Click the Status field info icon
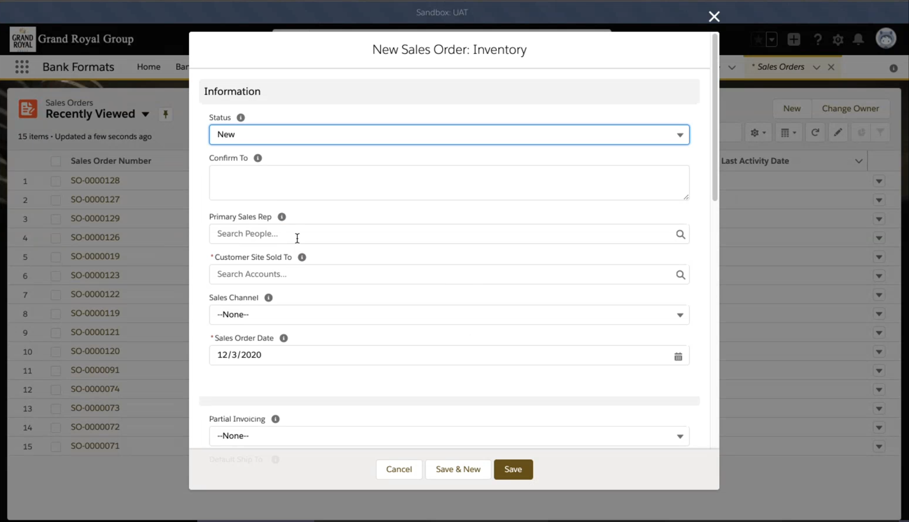This screenshot has width=909, height=522. [240, 118]
